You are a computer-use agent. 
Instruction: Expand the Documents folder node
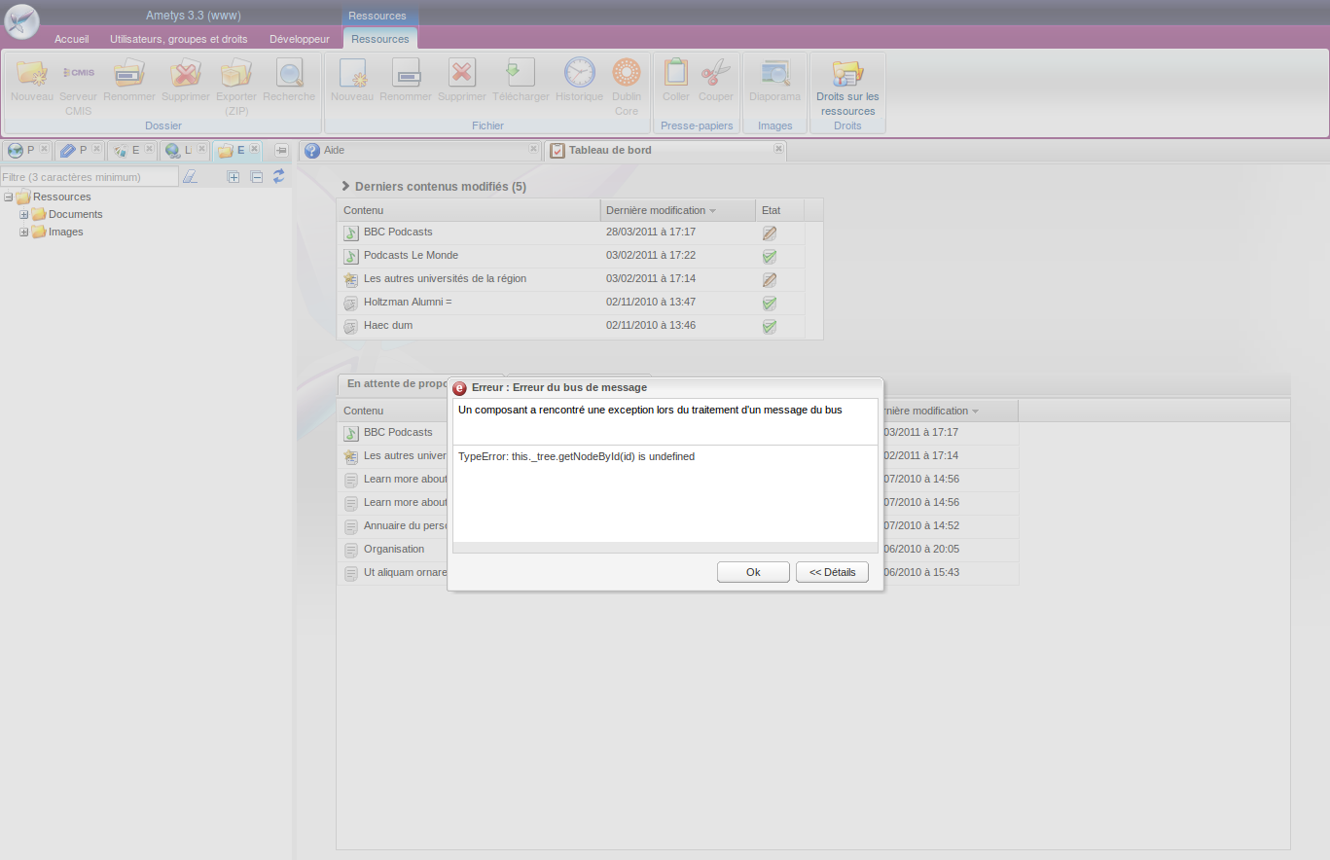pos(24,214)
